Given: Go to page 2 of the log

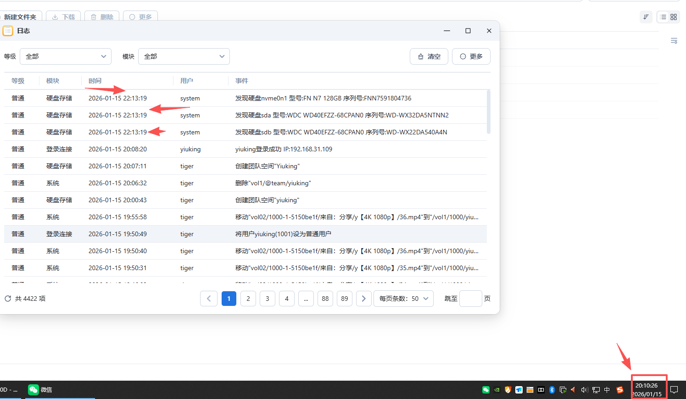Looking at the screenshot, I should pos(248,299).
